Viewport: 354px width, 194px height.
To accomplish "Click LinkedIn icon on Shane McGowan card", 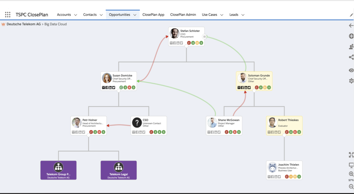I will (216, 132).
